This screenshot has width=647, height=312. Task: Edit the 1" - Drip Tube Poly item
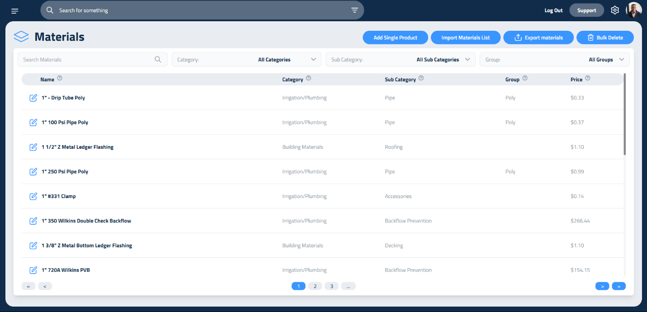33,98
